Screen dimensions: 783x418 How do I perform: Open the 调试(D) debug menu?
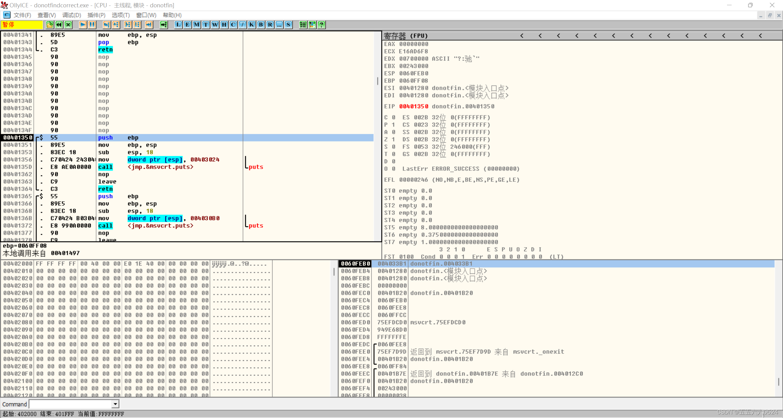pos(72,15)
